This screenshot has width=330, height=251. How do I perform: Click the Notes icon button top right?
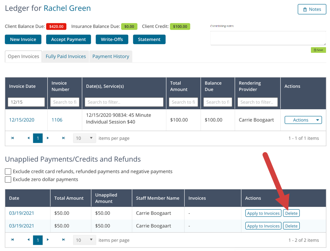point(312,9)
